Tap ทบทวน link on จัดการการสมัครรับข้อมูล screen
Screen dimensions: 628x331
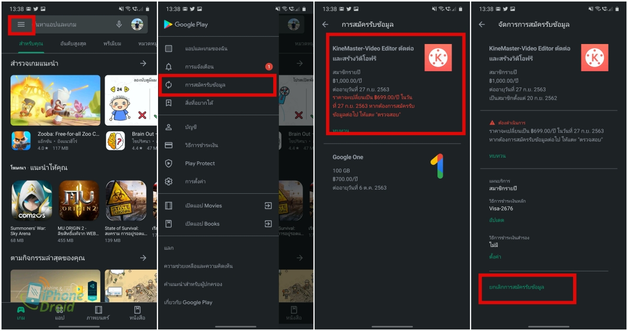[x=497, y=156]
